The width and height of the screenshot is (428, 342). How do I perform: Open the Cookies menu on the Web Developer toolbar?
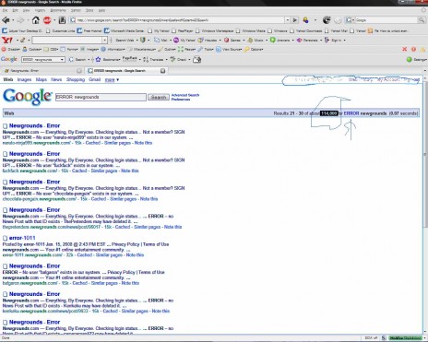[x=31, y=49]
